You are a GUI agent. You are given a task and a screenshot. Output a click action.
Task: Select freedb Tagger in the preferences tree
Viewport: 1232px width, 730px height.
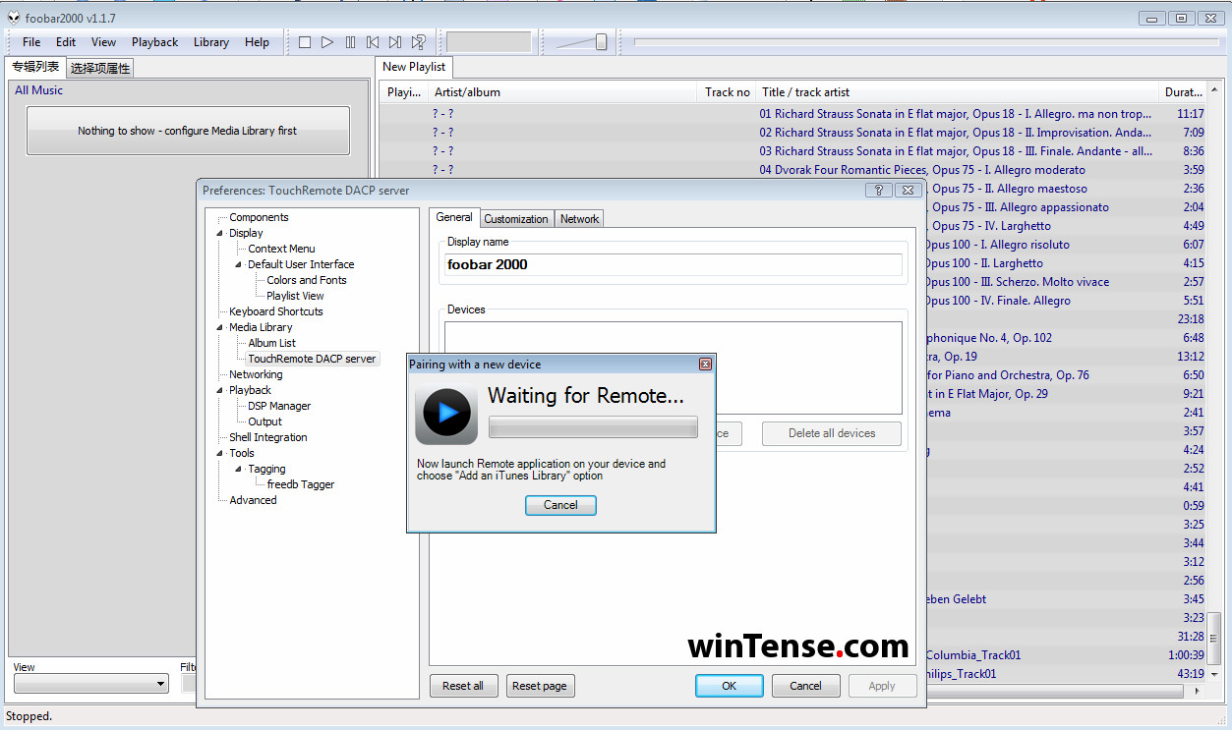click(301, 485)
